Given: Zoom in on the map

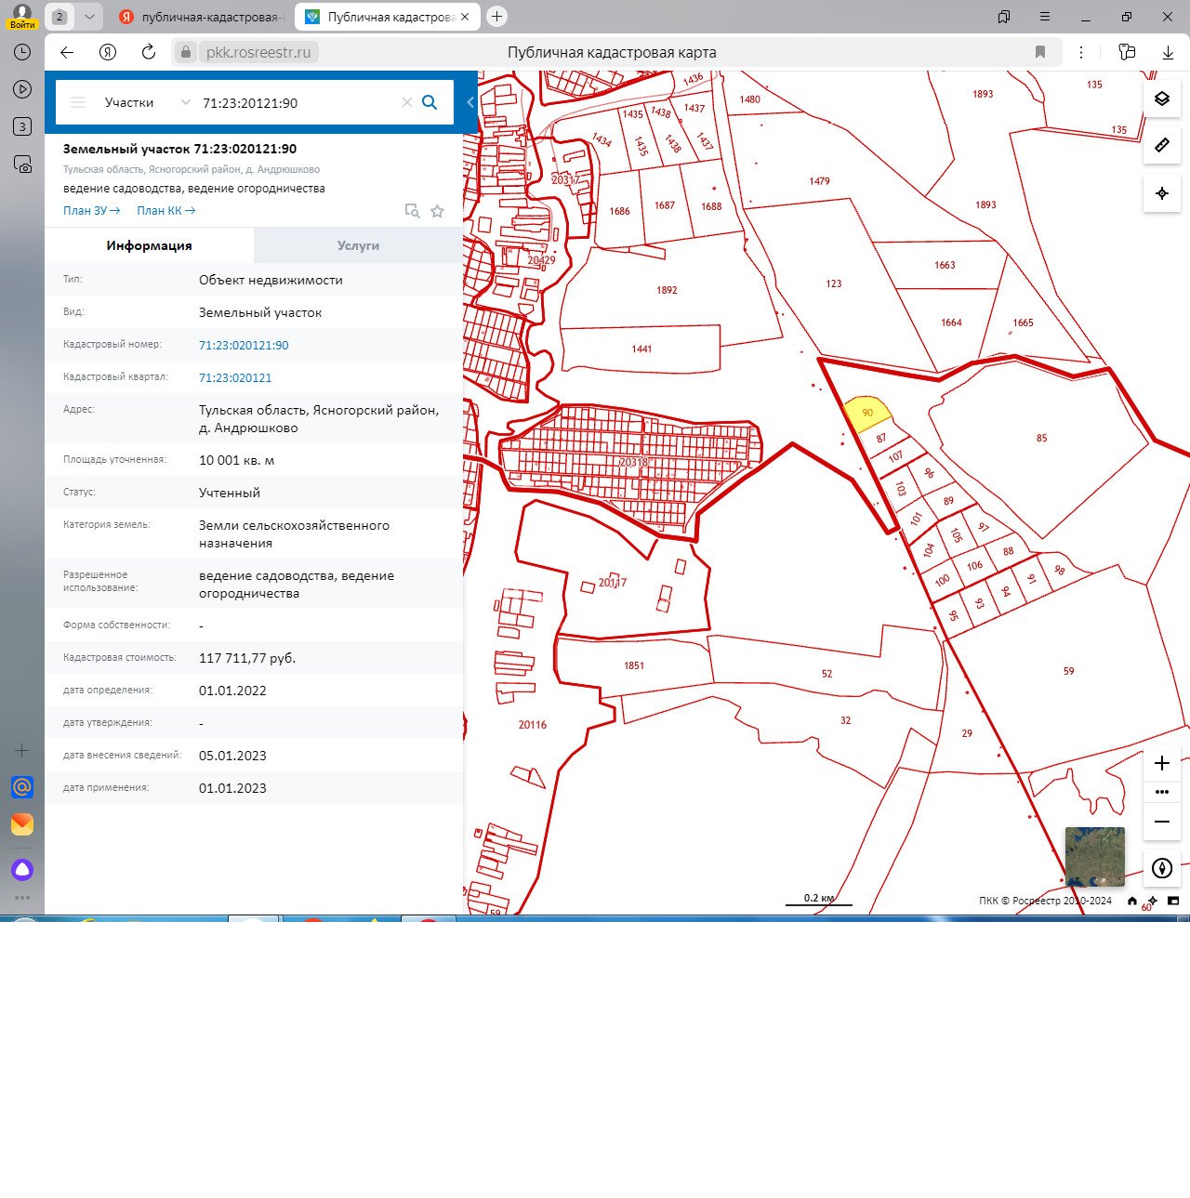Looking at the screenshot, I should (1161, 763).
